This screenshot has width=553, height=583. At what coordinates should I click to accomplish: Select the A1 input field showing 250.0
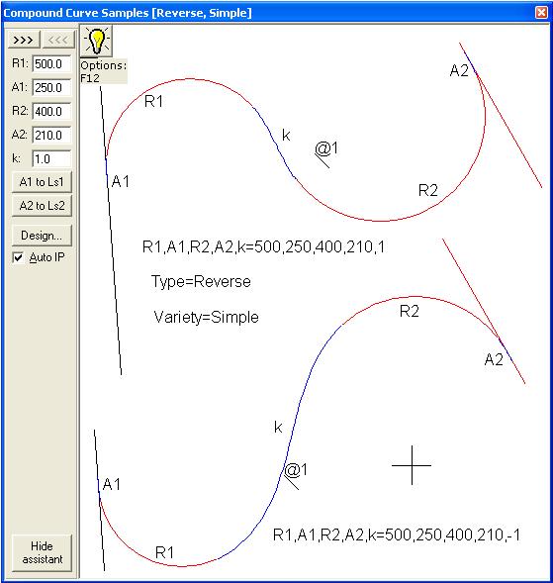tap(51, 88)
